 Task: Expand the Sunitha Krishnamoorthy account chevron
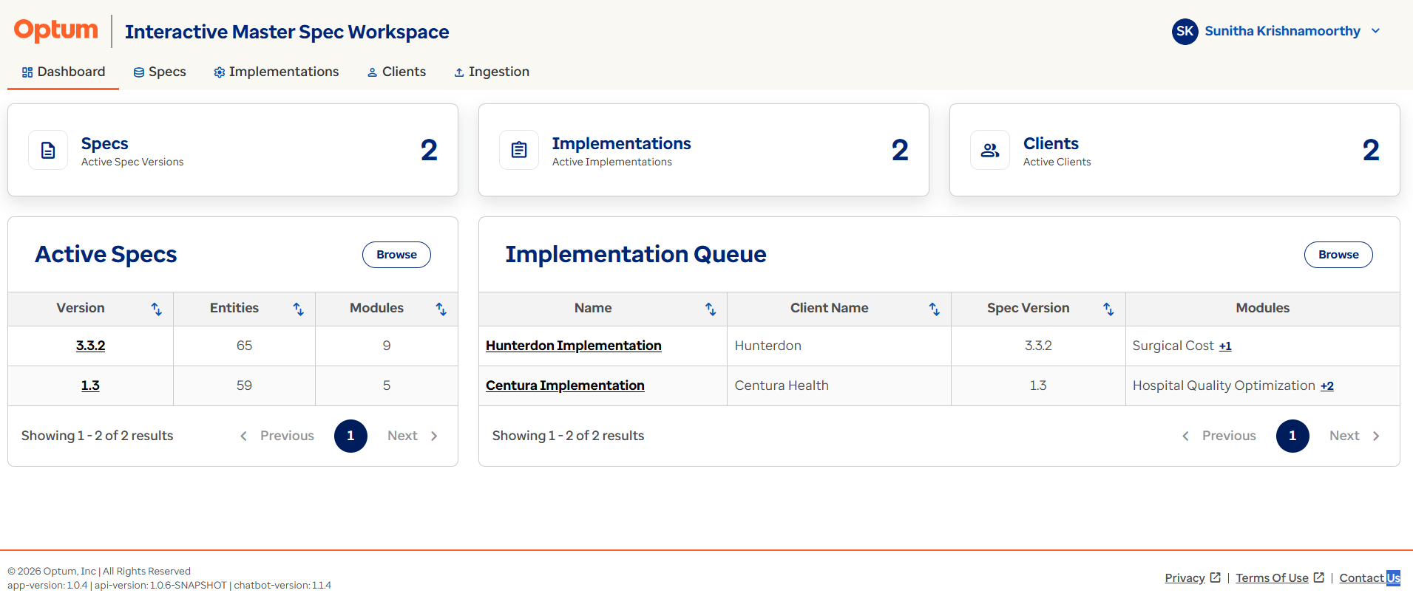coord(1375,31)
